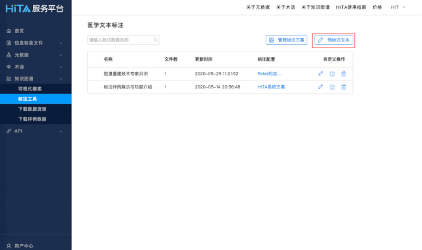Click the 医学文本标注 page title
This screenshot has height=250, width=422.
tap(105, 25)
